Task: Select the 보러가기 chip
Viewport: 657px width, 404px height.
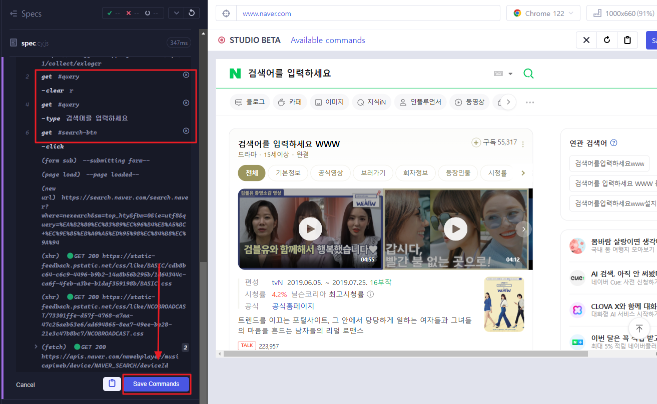Action: tap(373, 173)
